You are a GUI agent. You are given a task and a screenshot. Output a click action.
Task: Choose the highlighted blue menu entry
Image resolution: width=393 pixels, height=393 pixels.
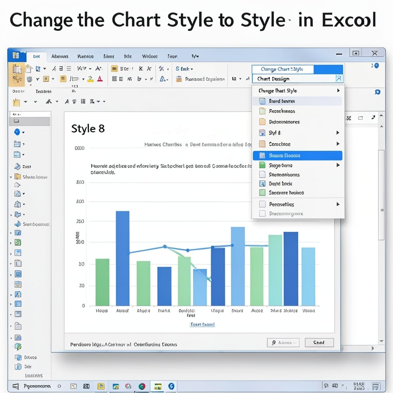tap(297, 155)
